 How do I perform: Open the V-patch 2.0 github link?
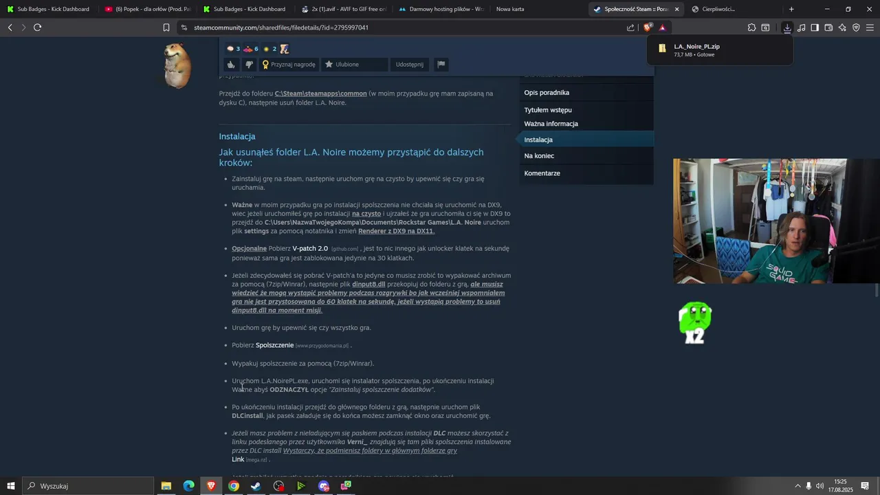click(310, 249)
